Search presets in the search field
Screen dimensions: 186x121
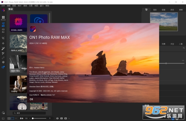tap(29, 113)
